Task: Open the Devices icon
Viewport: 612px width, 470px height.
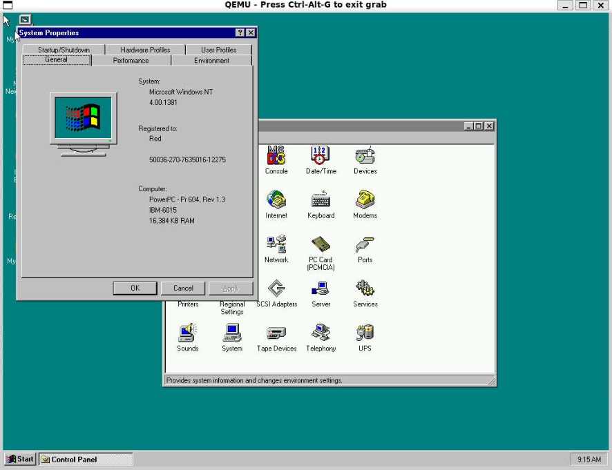Action: click(x=365, y=155)
